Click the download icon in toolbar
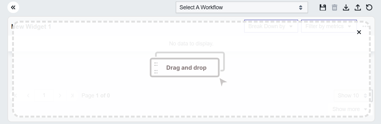The width and height of the screenshot is (381, 124). click(x=346, y=7)
